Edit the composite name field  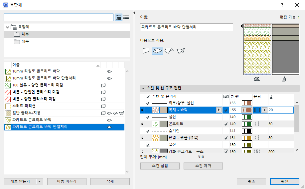click(x=186, y=27)
